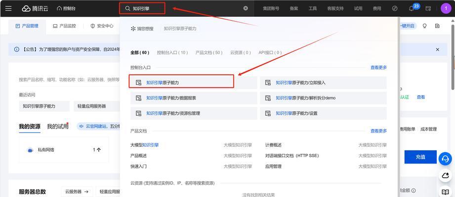The image size is (455, 197).
Task: Open the 计费概述 document
Action: (x=273, y=145)
